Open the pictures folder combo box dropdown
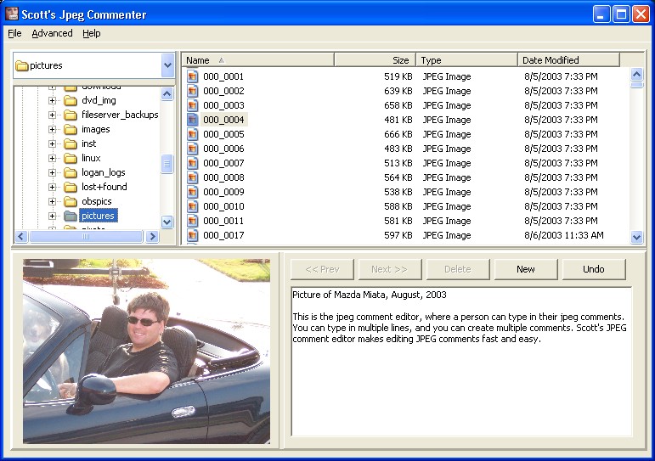This screenshot has width=655, height=461. click(x=167, y=65)
